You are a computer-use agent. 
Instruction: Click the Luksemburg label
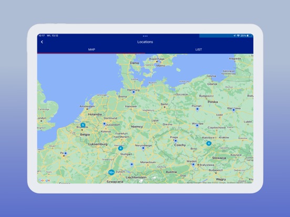[98, 144]
